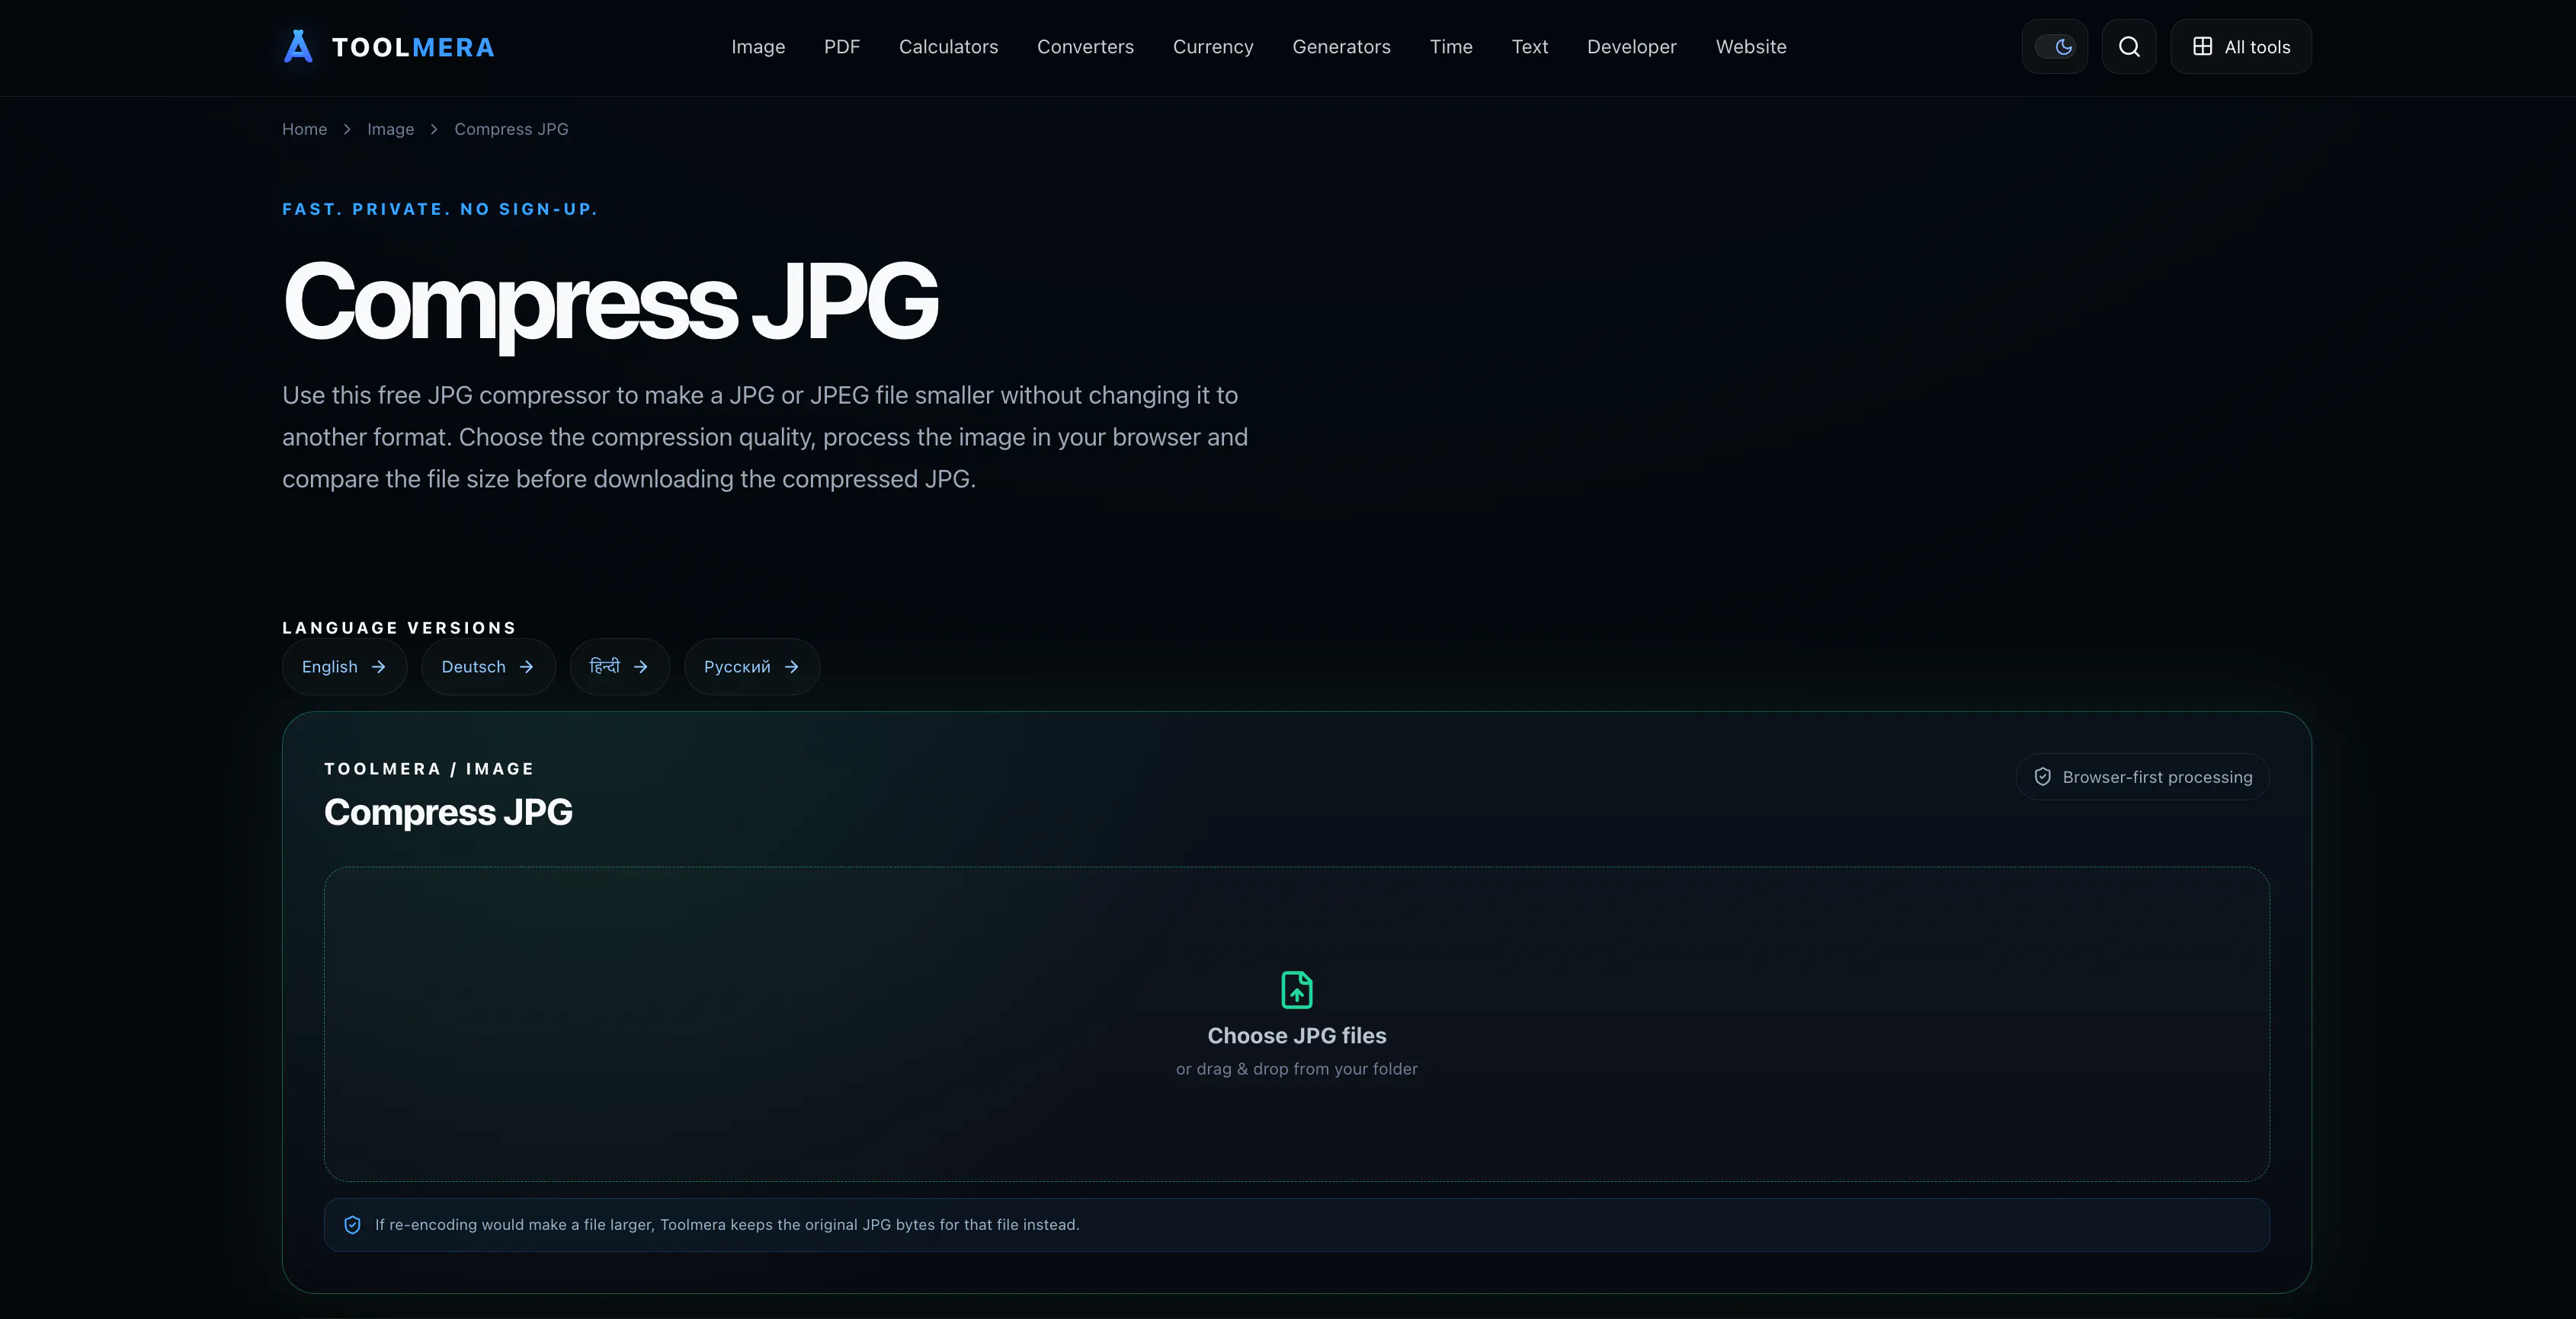This screenshot has height=1319, width=2576.
Task: Click the shield icon in Browser-first badge
Action: pyautogui.click(x=2042, y=777)
